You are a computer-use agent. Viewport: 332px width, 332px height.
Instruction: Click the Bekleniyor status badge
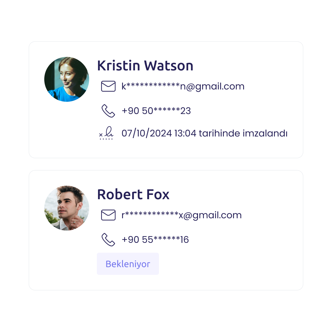[x=128, y=264]
